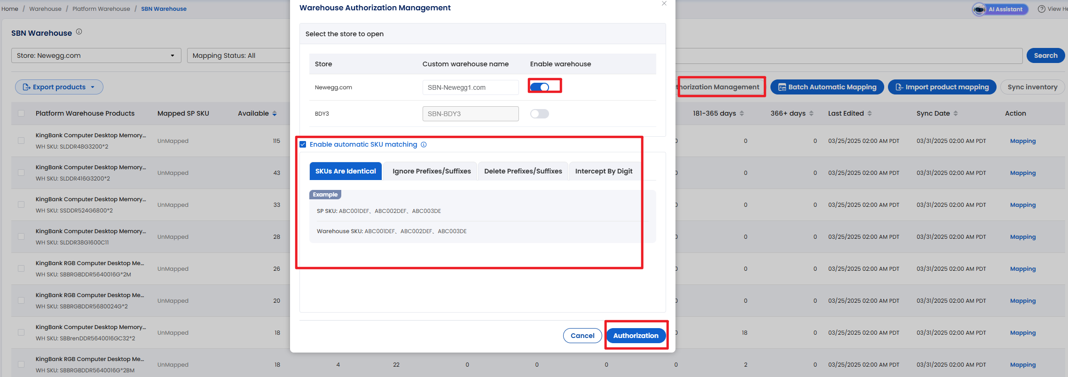Select checkbox for SSDDR524G6800*2 row
Viewport: 1068px width, 377px height.
(21, 204)
